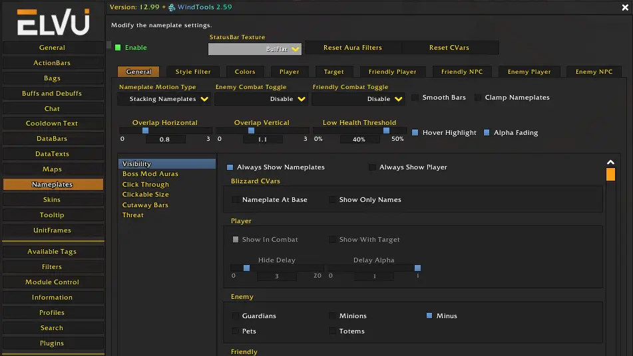Viewport: 633px width, 356px height.
Task: Click the Low Health Threshold value field
Action: pyautogui.click(x=359, y=139)
